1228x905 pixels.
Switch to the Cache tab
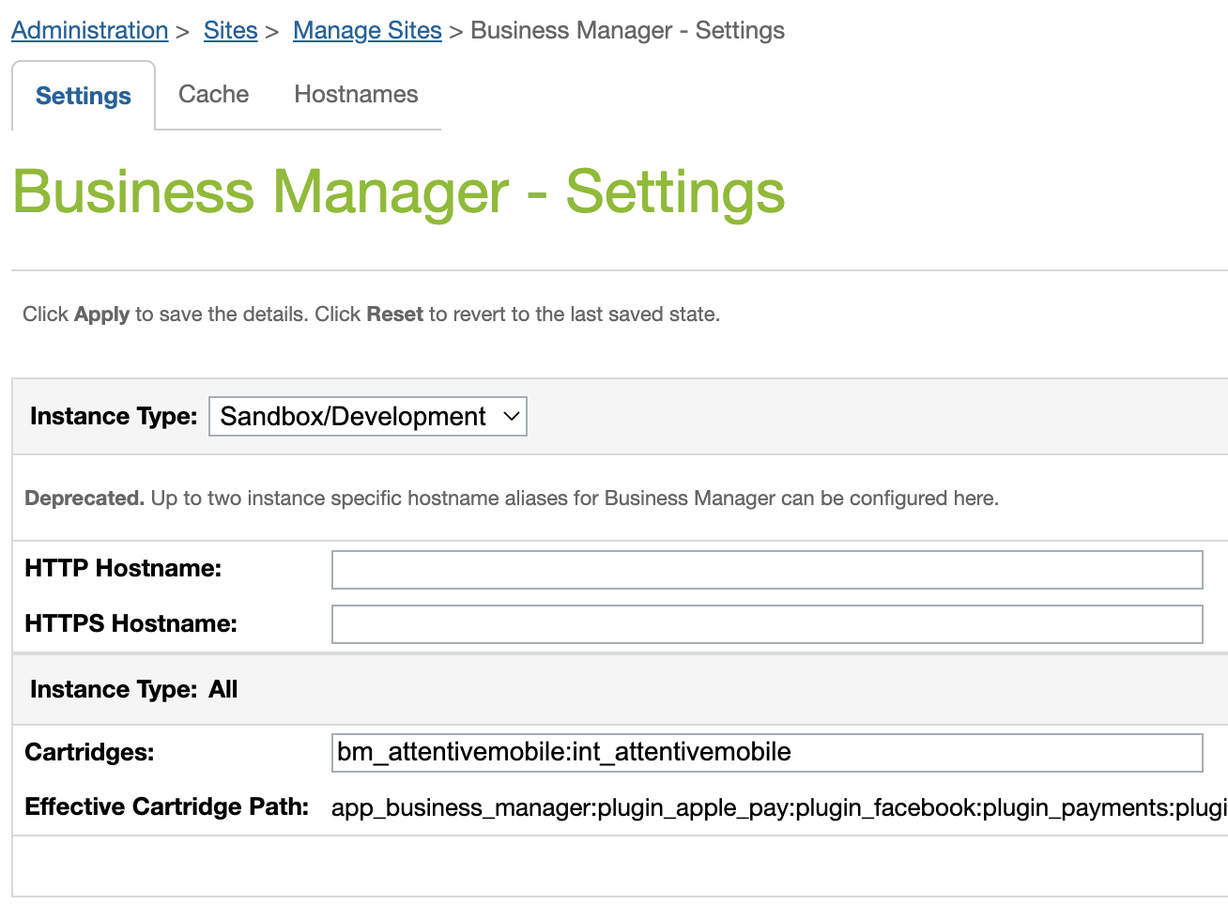point(213,94)
